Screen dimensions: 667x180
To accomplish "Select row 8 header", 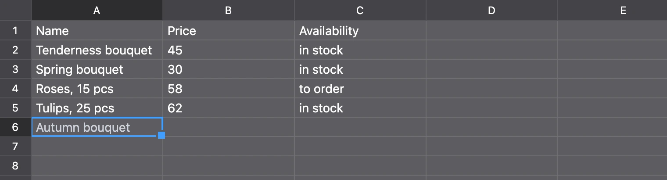I will (x=15, y=166).
